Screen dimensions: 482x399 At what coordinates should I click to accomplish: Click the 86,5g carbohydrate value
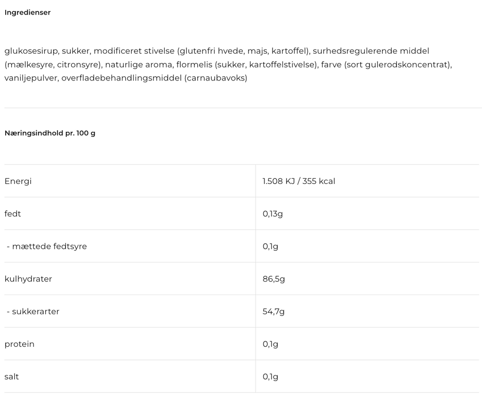pos(273,279)
